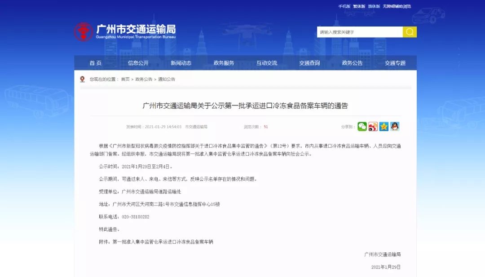Share the notice via QQ penguin icon
The width and height of the screenshot is (485, 277).
point(394,127)
